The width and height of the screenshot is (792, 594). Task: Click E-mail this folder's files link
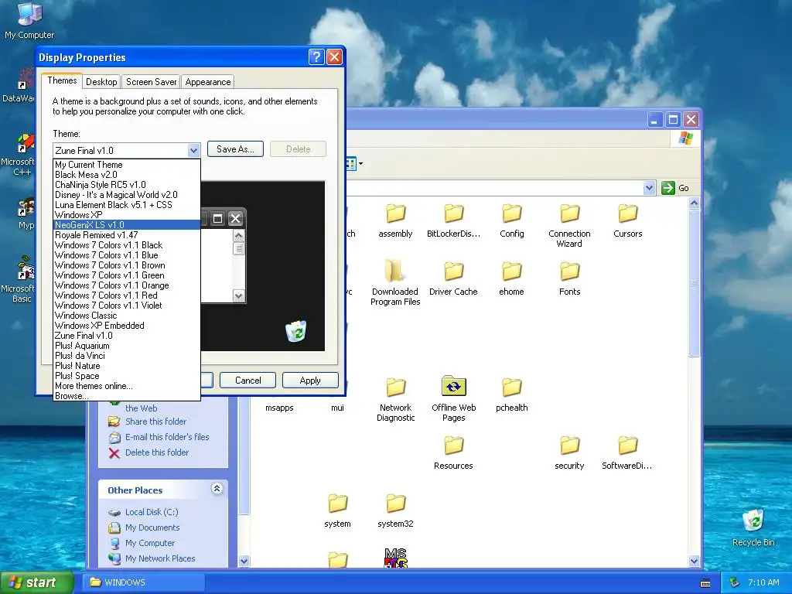[167, 437]
